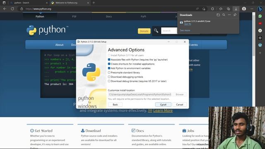Check Precompile standard library
The height and width of the screenshot is (149, 265).
pos(109,72)
